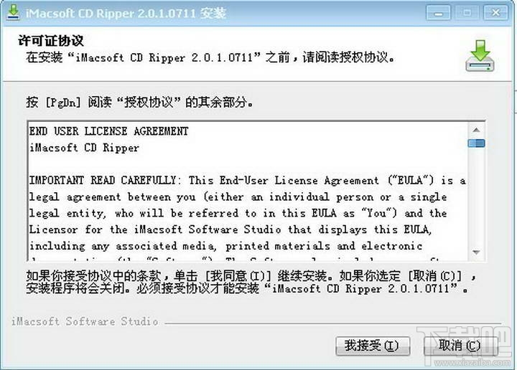This screenshot has width=517, height=370.
Task: Click the license scrollbar down arrow
Action: click(476, 252)
